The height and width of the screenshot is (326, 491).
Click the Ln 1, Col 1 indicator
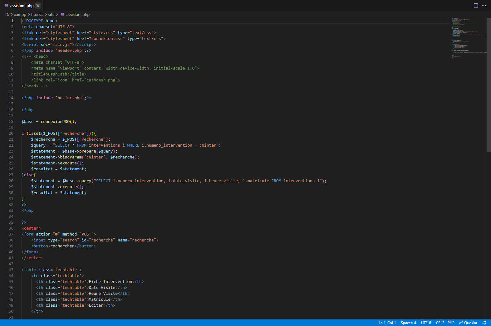(x=387, y=323)
